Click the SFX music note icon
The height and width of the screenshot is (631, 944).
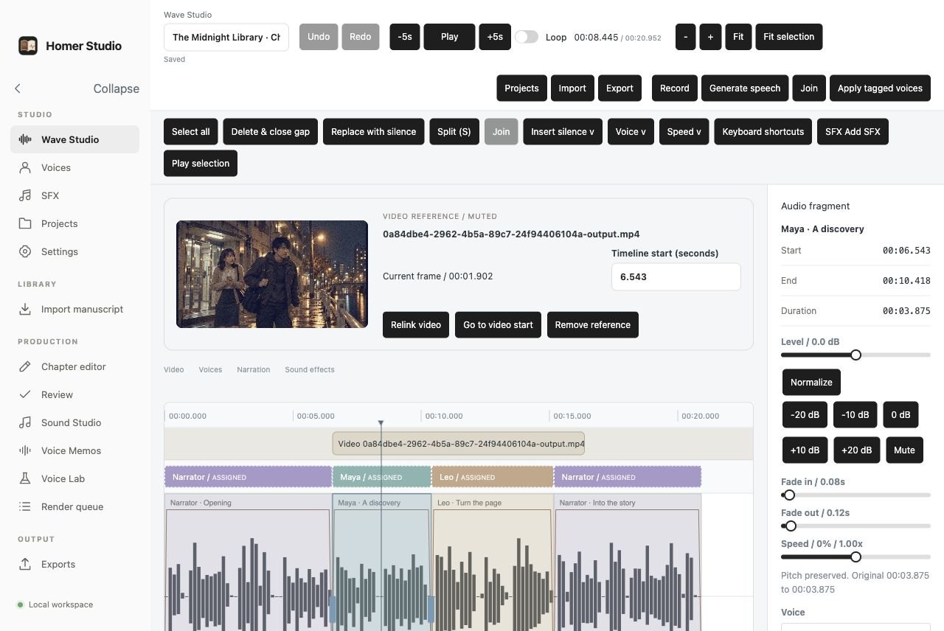25,195
